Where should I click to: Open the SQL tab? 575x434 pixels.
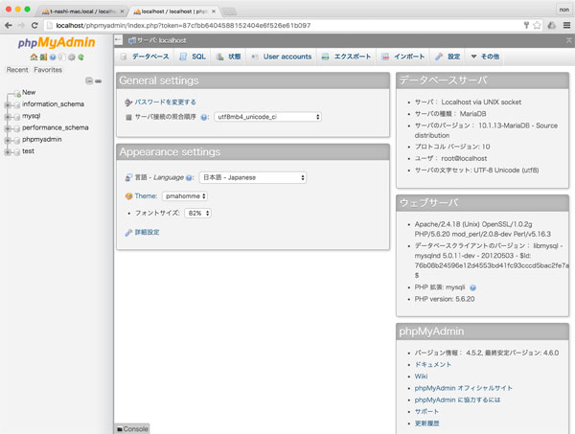193,57
